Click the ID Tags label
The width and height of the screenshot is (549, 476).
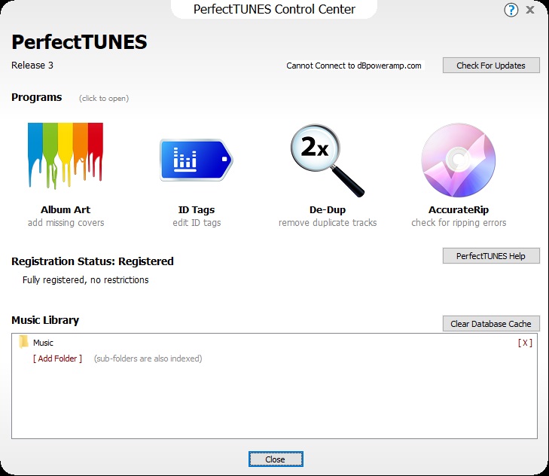click(197, 210)
